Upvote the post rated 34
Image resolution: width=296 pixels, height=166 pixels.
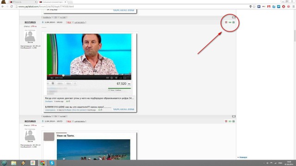[234, 22]
